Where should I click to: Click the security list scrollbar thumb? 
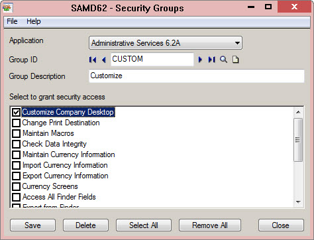(x=298, y=140)
